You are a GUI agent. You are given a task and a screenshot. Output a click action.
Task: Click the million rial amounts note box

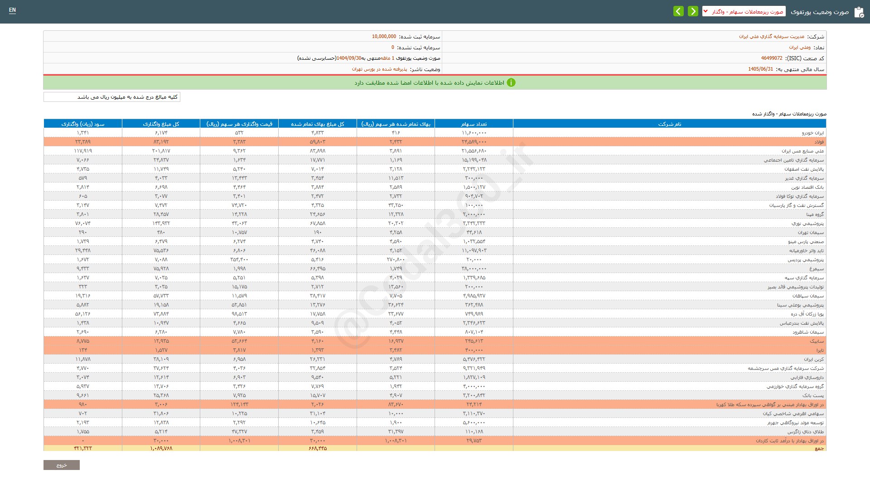[112, 97]
